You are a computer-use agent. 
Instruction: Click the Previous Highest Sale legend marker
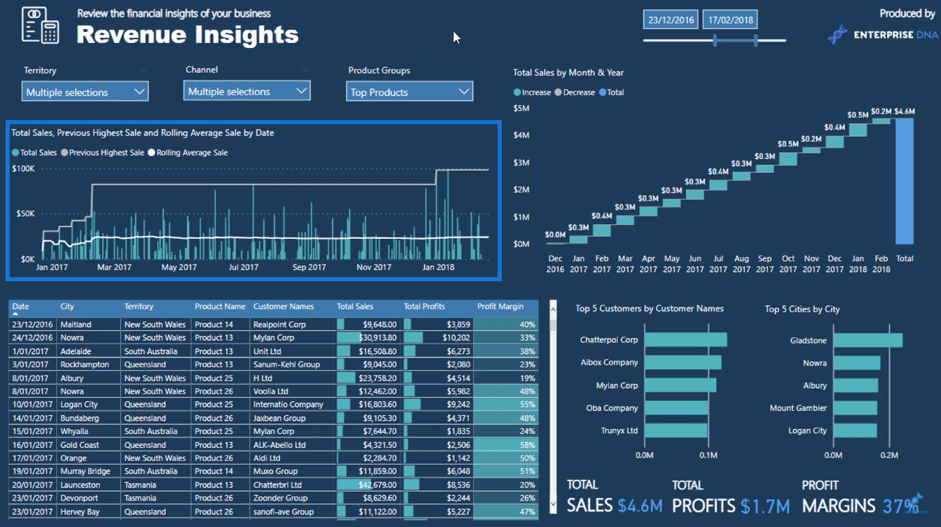(x=65, y=153)
